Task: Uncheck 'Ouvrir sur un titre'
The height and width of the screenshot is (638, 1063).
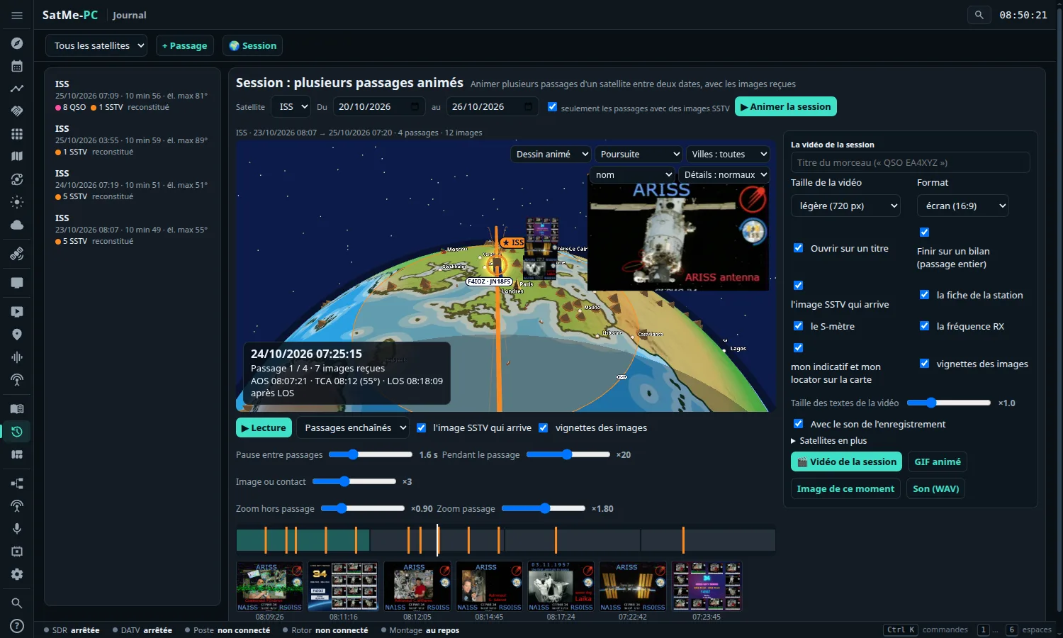Action: [x=798, y=248]
